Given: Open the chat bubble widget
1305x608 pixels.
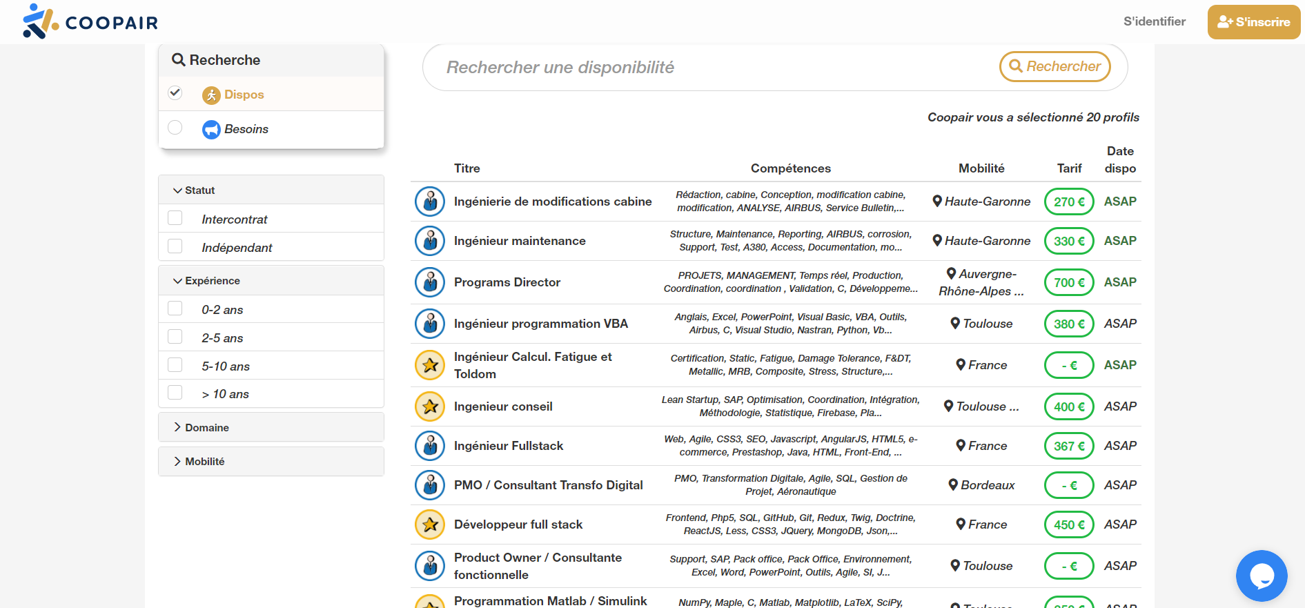Looking at the screenshot, I should (x=1261, y=576).
